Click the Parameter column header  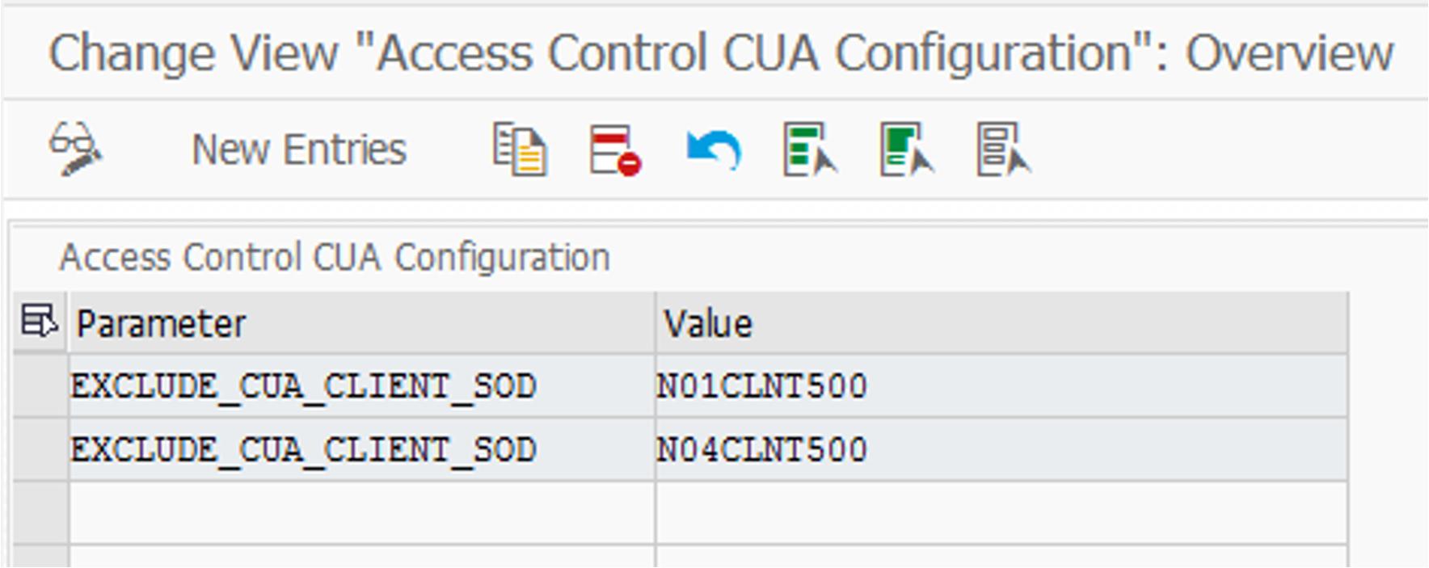tap(361, 324)
